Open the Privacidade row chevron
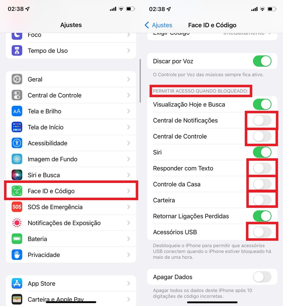The height and width of the screenshot is (306, 283). tap(129, 255)
